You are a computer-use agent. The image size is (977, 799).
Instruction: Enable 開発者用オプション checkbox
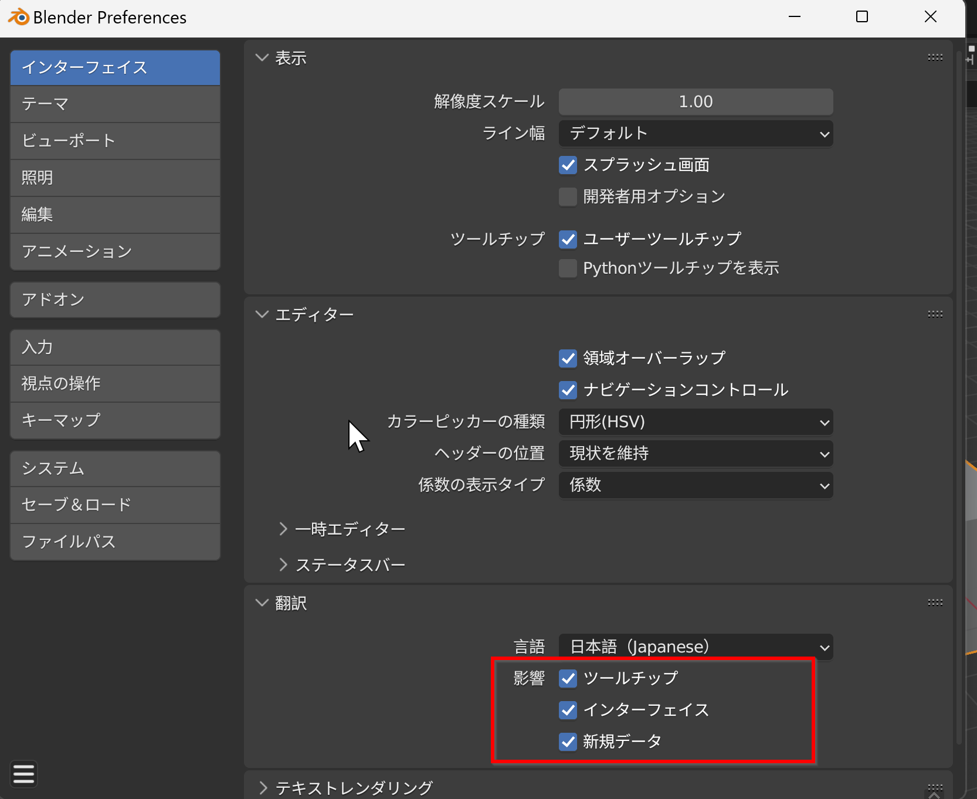[568, 197]
